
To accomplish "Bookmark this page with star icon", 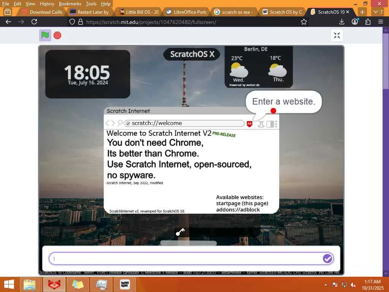I will pyautogui.click(x=304, y=22).
